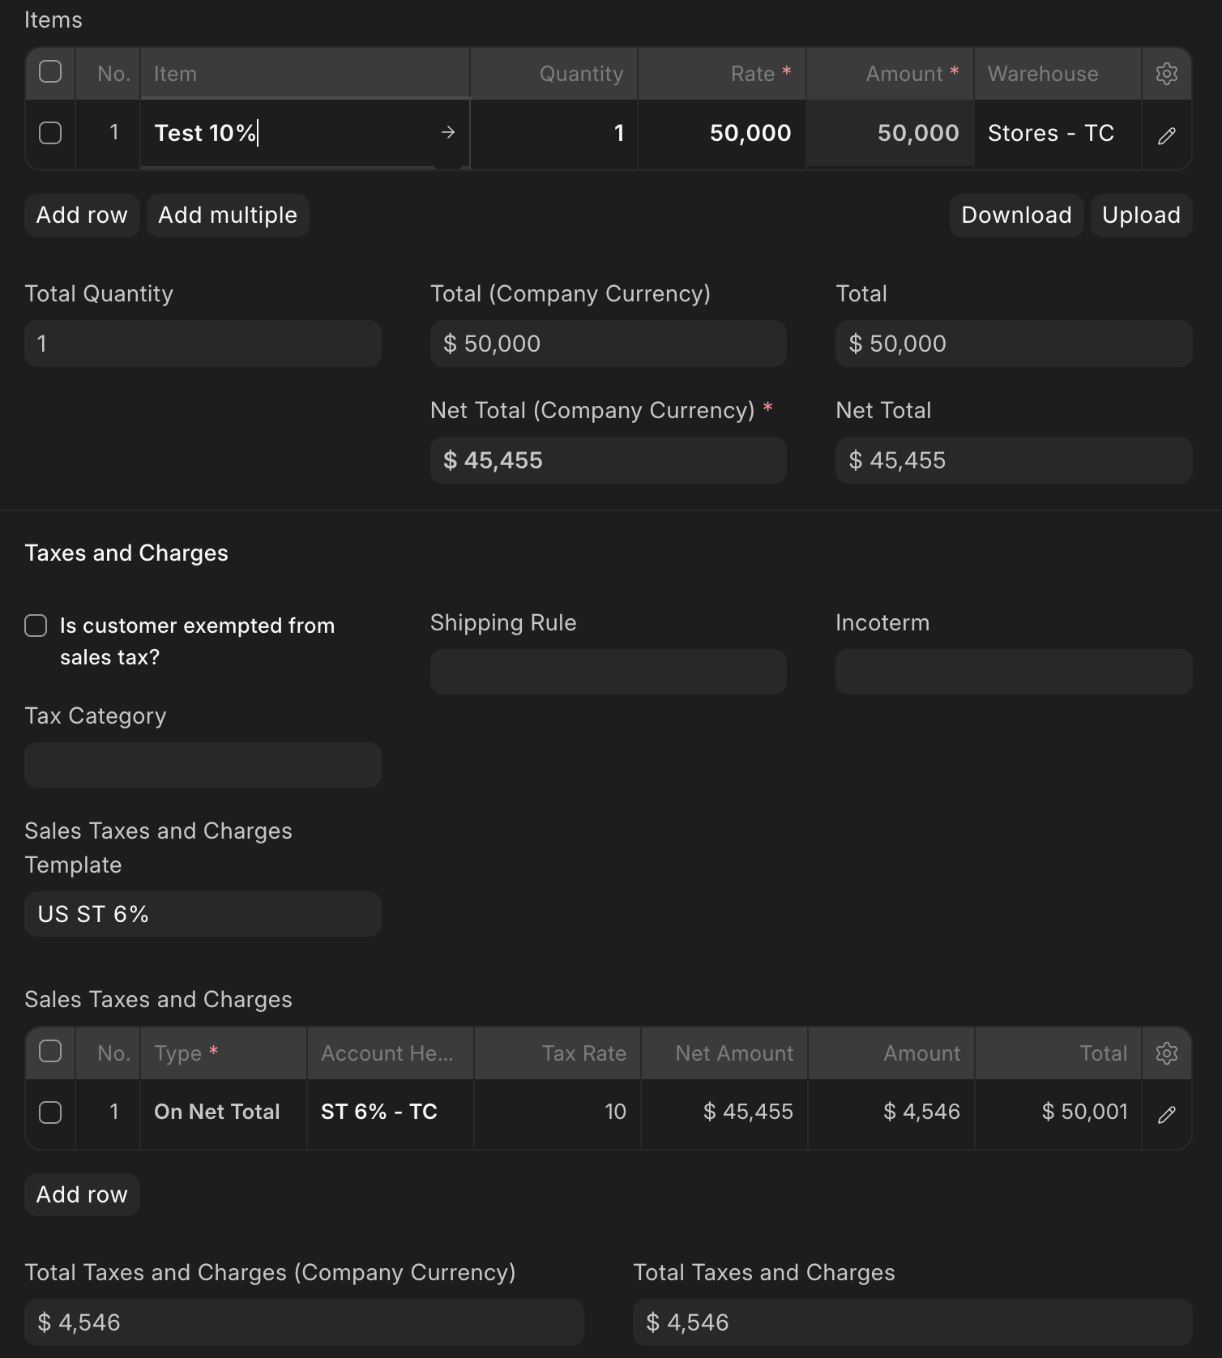1222x1358 pixels.
Task: Open linked item via arrow icon
Action: point(447,132)
